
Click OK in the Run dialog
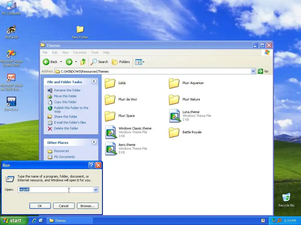pyautogui.click(x=40, y=206)
